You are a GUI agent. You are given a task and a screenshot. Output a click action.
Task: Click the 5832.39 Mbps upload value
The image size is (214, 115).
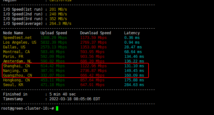pos(53,42)
